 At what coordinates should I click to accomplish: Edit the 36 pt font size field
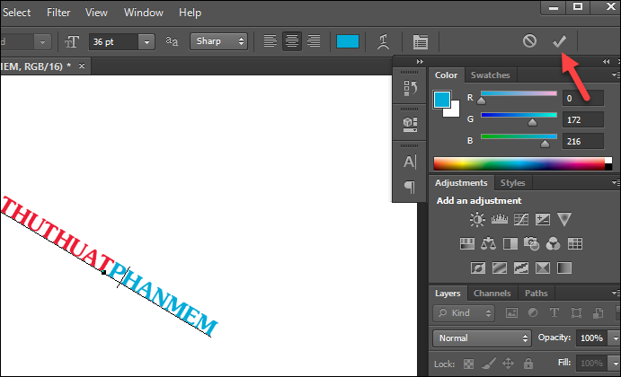[x=114, y=42]
